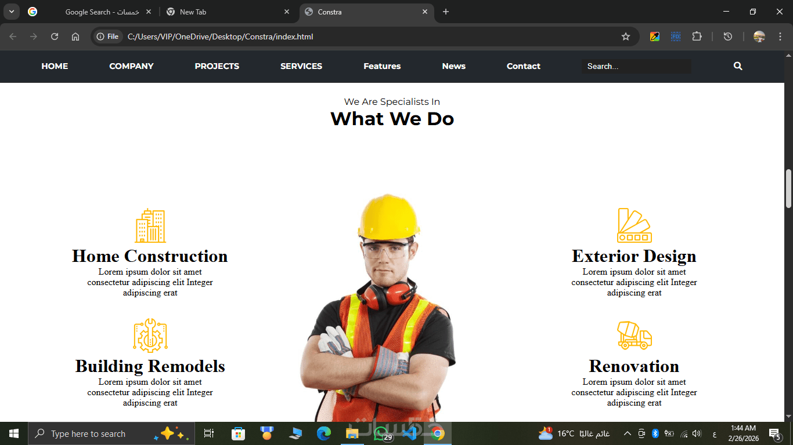Click the "We Are Specialists In" subtitle
The height and width of the screenshot is (445, 793).
click(x=392, y=102)
